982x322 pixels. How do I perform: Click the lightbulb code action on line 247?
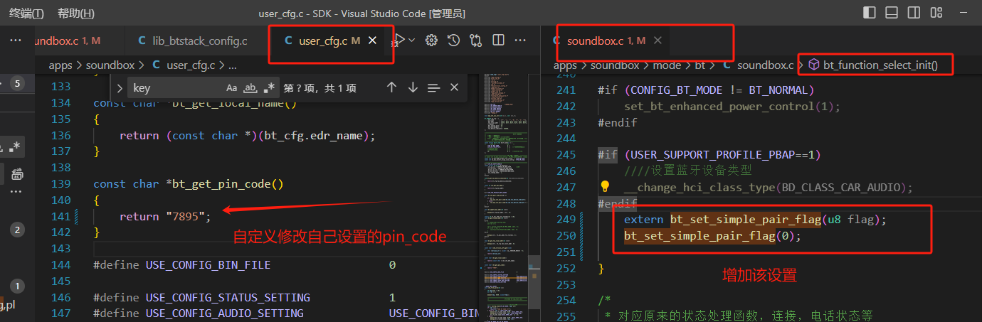click(x=605, y=186)
